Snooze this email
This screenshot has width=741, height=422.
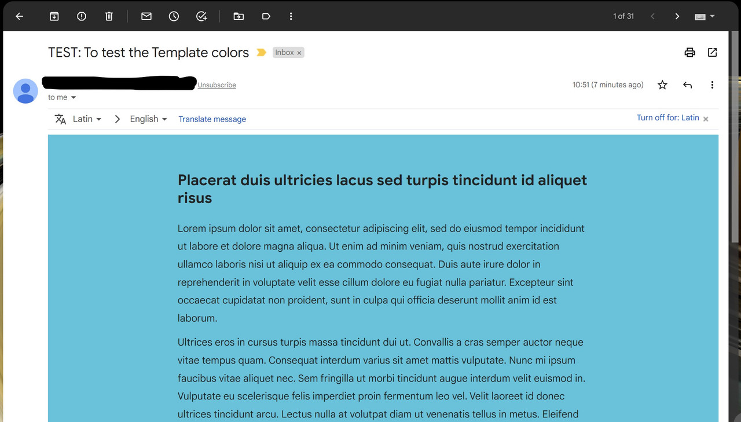click(174, 16)
